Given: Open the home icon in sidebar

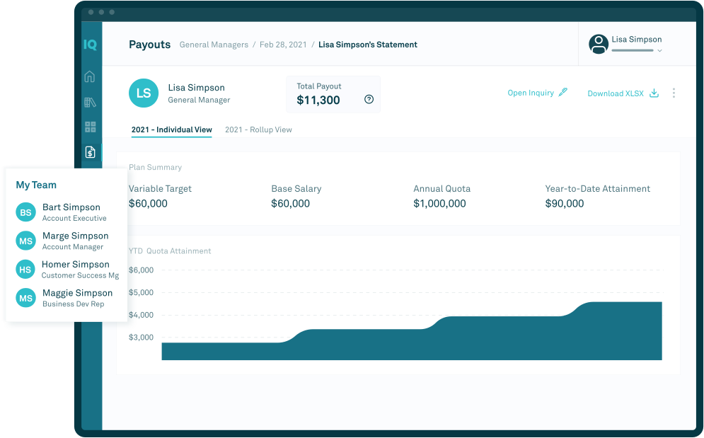Looking at the screenshot, I should tap(90, 76).
